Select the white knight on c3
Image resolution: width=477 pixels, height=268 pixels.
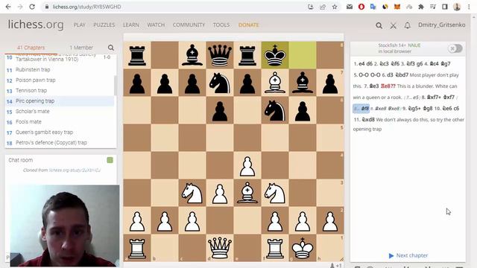(192, 193)
